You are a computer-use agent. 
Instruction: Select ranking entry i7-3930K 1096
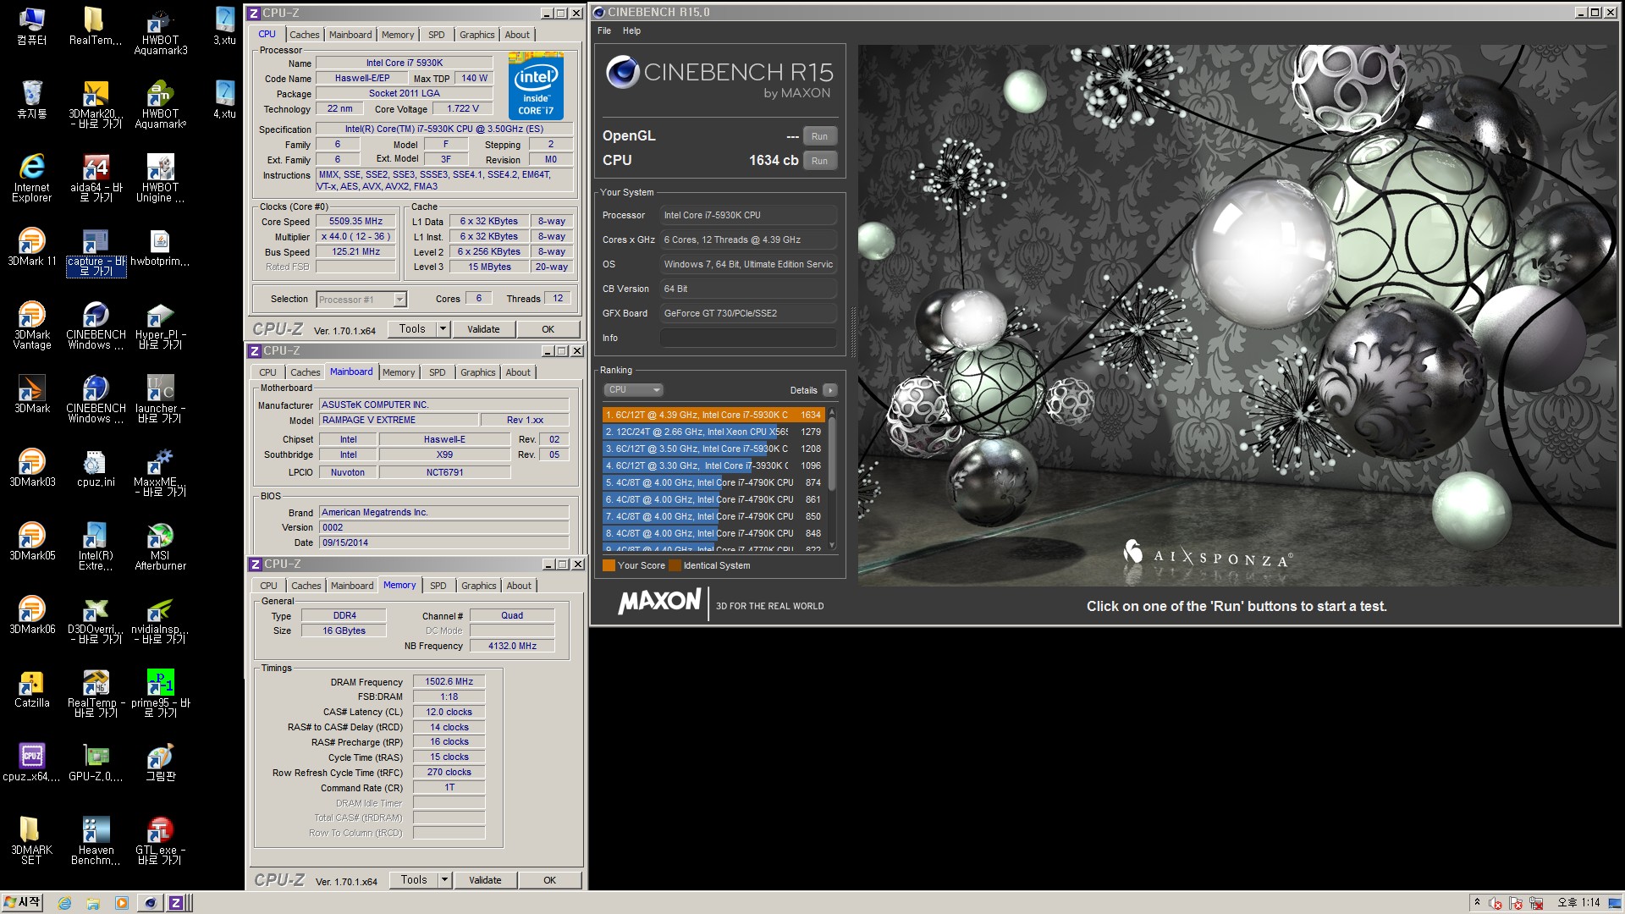click(x=713, y=465)
